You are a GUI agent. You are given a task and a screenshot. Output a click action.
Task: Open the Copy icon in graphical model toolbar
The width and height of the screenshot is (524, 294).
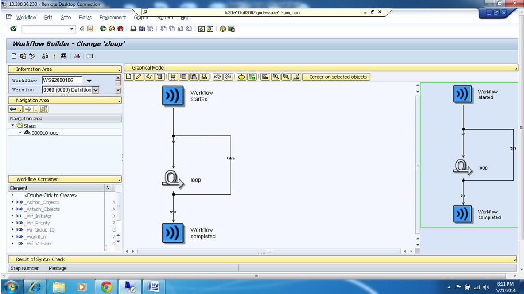pyautogui.click(x=183, y=76)
